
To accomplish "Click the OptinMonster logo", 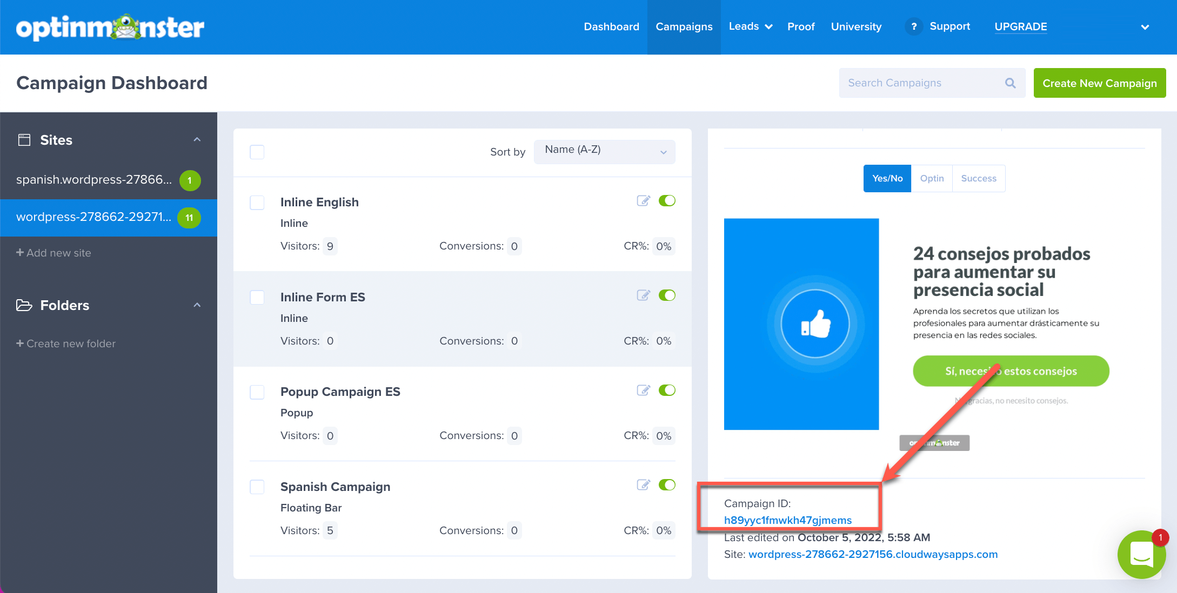I will [x=110, y=27].
